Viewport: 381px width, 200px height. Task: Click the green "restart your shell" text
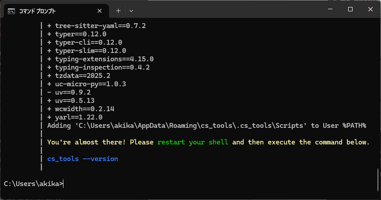(193, 142)
